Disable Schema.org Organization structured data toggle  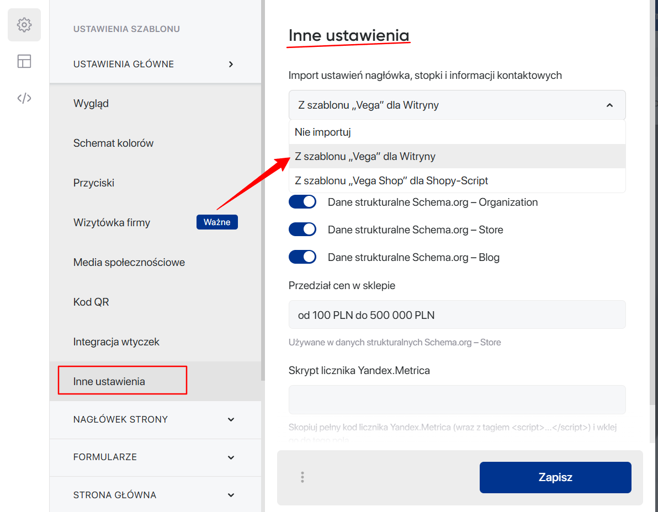pos(303,202)
